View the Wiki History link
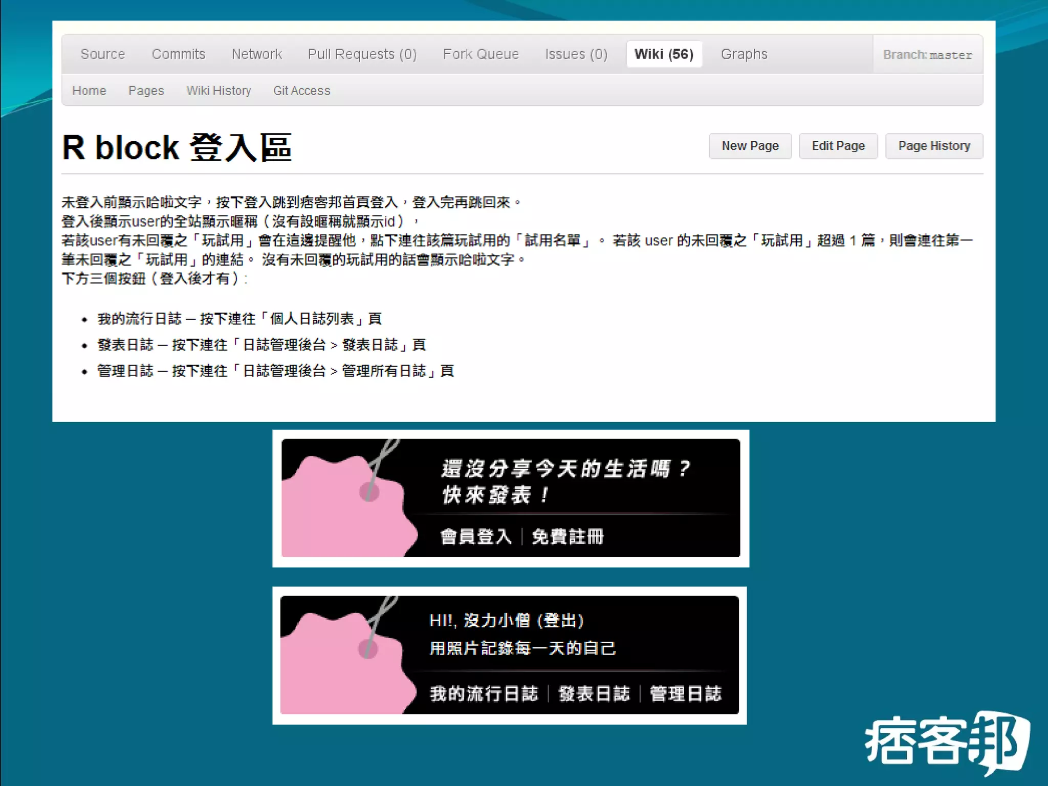 (x=219, y=91)
